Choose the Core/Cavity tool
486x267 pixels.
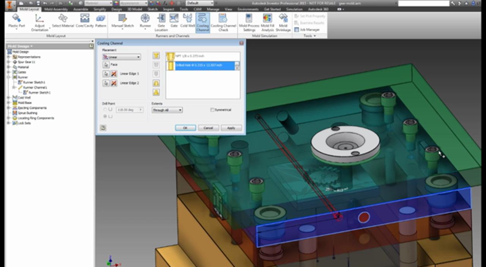pos(85,21)
